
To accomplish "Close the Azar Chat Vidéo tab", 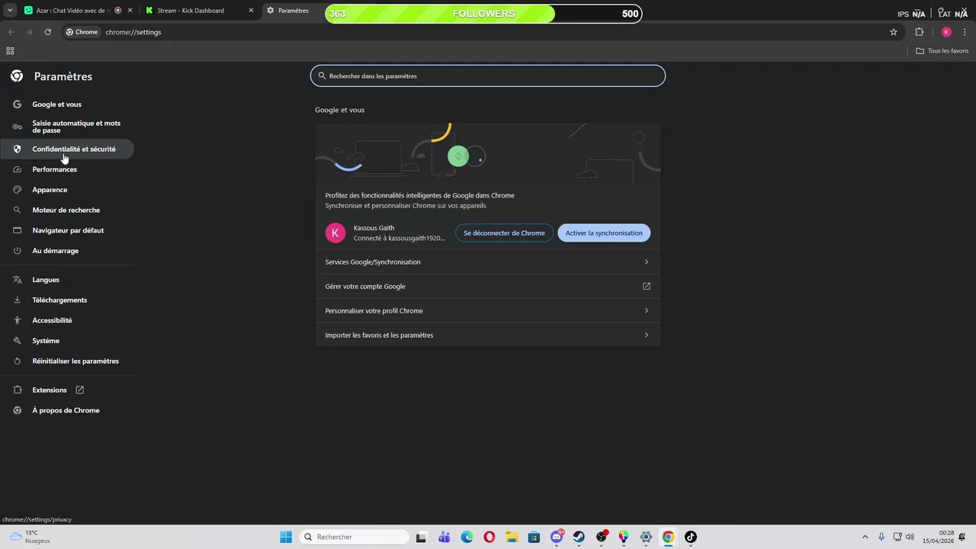I will click(x=130, y=11).
